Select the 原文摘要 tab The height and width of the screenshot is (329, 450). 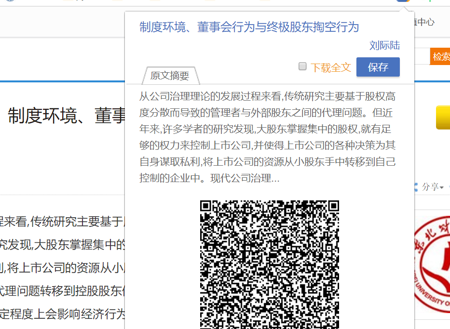pyautogui.click(x=170, y=76)
